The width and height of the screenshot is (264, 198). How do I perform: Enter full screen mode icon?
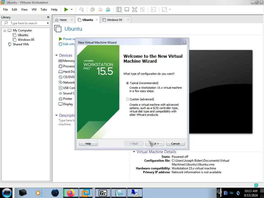[x=135, y=10]
